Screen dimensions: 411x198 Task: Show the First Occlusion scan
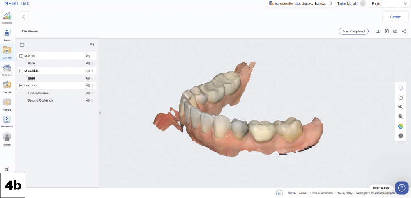(x=88, y=93)
